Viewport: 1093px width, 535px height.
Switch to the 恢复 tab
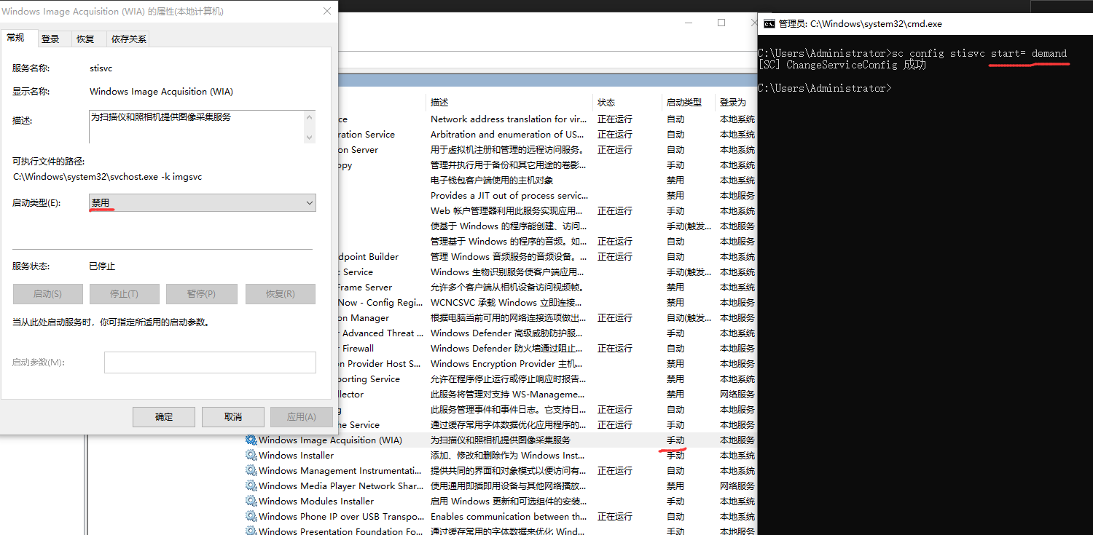[x=85, y=39]
